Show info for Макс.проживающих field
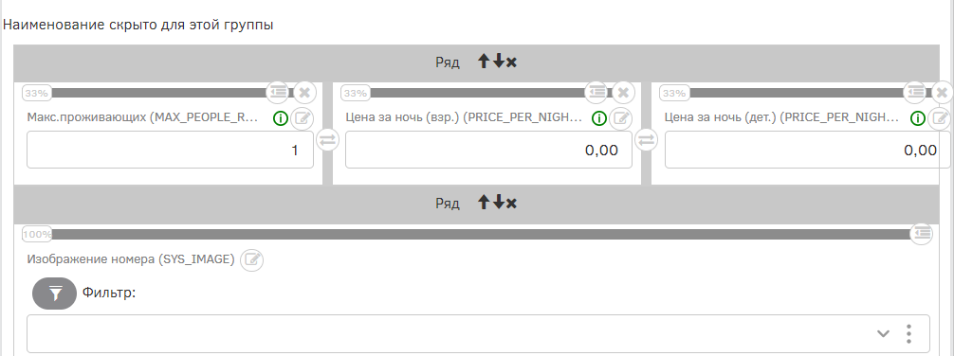 pos(281,118)
